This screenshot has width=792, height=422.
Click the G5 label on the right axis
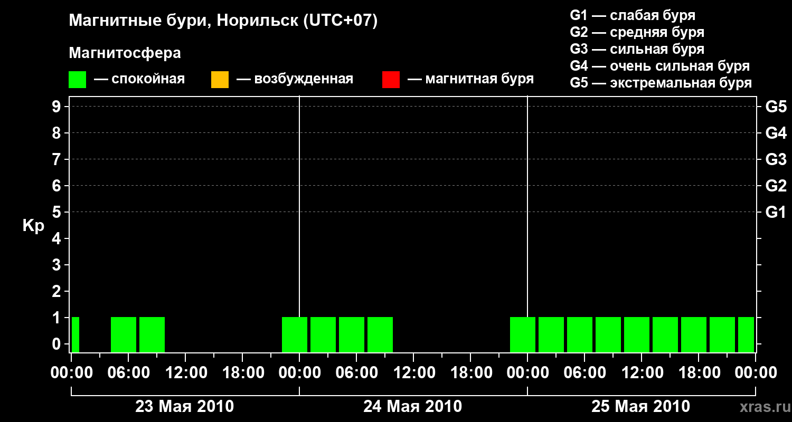(776, 107)
